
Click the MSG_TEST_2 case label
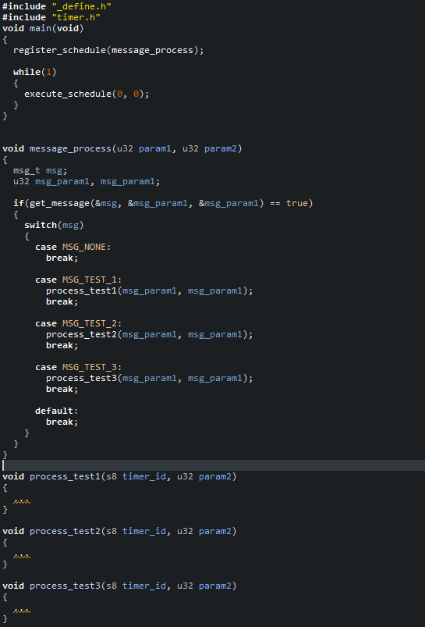tap(90, 323)
